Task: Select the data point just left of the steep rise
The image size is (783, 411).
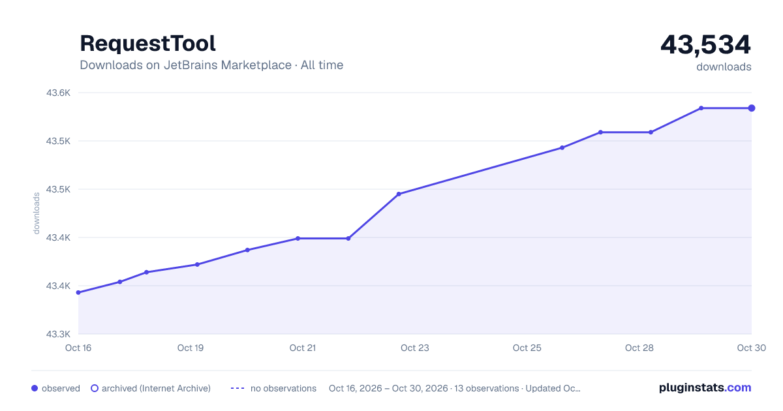Action: coord(348,238)
